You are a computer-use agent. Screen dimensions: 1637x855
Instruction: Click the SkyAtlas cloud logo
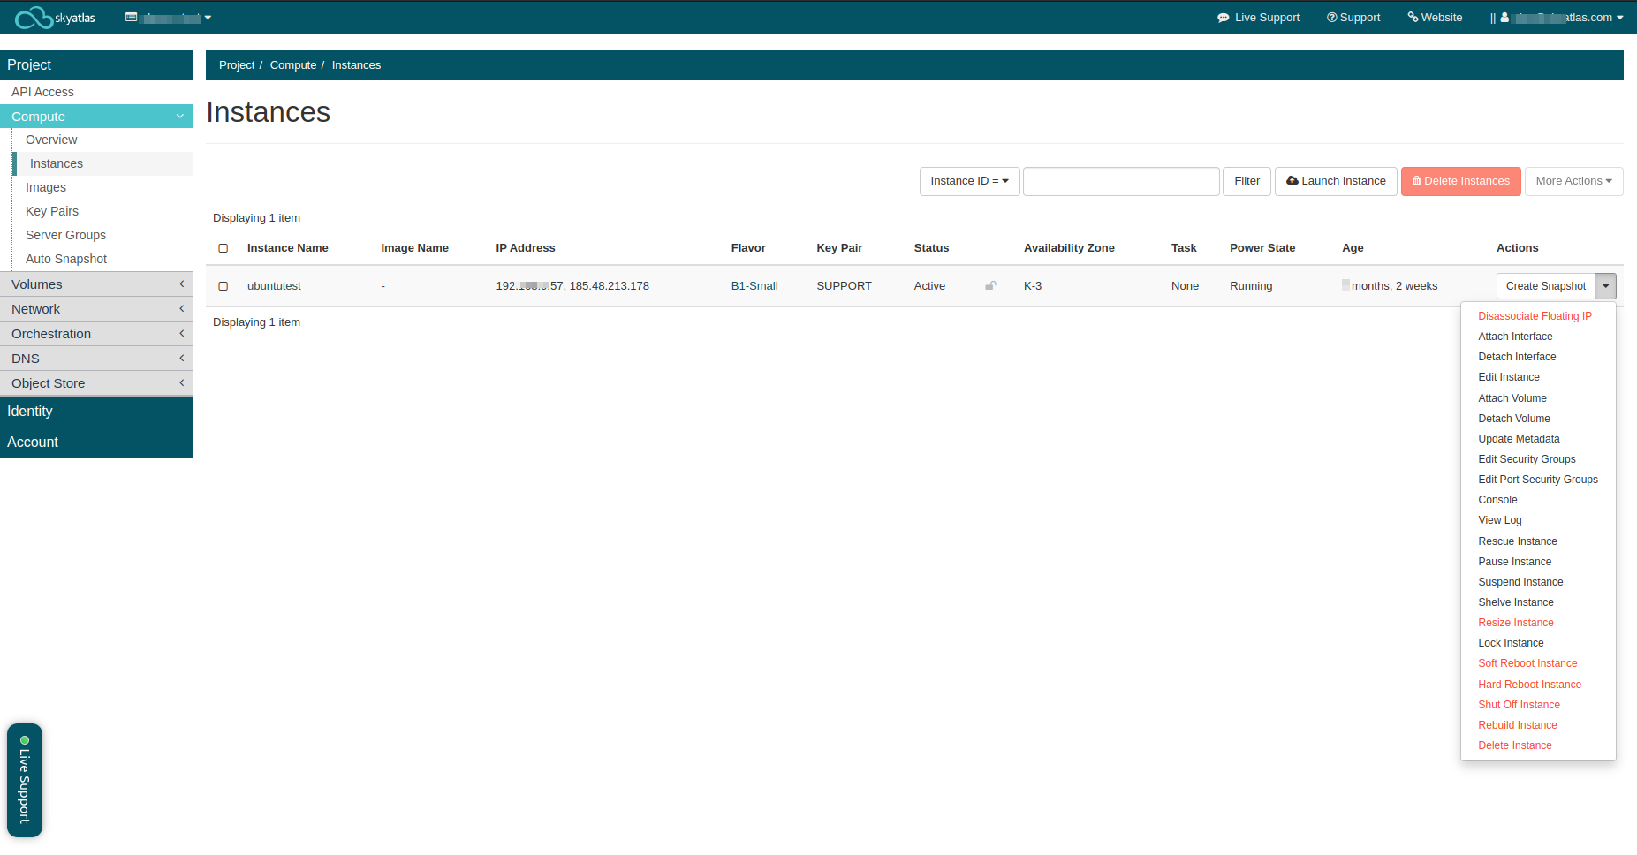coord(35,18)
